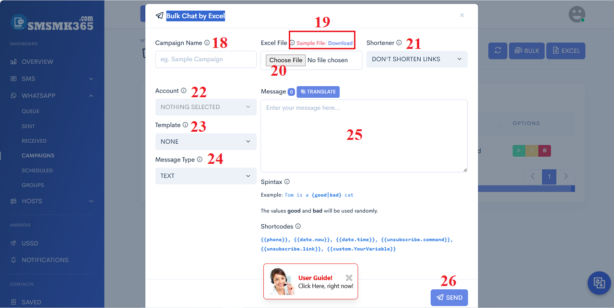Open Received under WhatsApp
The height and width of the screenshot is (308, 614).
coord(34,141)
